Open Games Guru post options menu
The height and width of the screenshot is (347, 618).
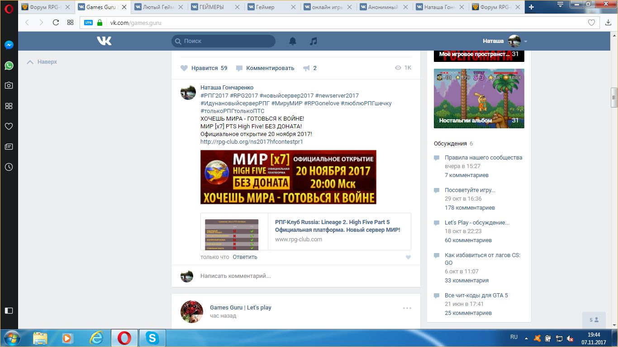(x=407, y=308)
